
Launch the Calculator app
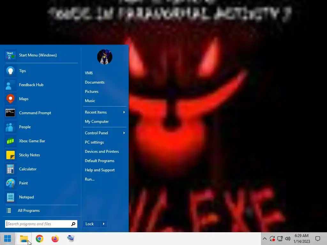tap(41, 169)
